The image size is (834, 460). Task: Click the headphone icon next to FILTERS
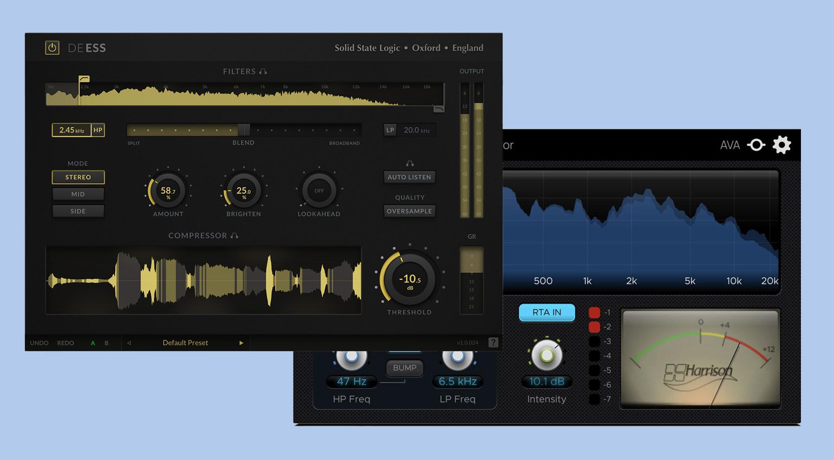pyautogui.click(x=263, y=71)
